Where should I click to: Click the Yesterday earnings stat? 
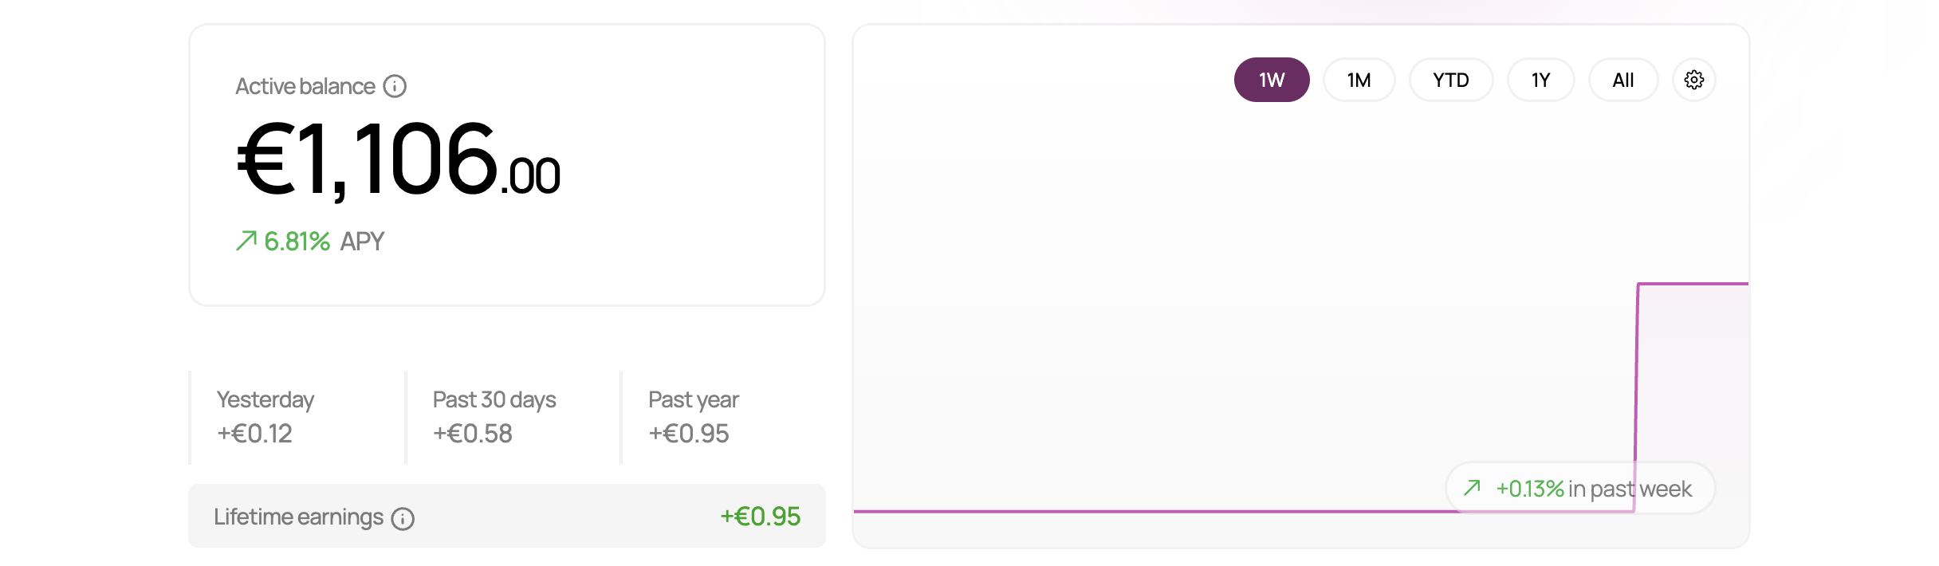click(265, 417)
